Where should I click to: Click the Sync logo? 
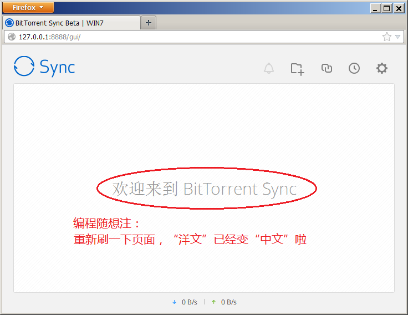pyautogui.click(x=44, y=67)
